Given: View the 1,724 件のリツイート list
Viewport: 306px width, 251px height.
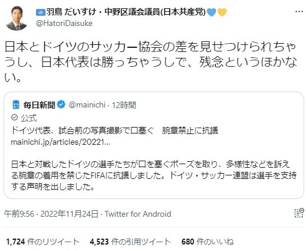Looking at the screenshot, I should coord(43,242).
